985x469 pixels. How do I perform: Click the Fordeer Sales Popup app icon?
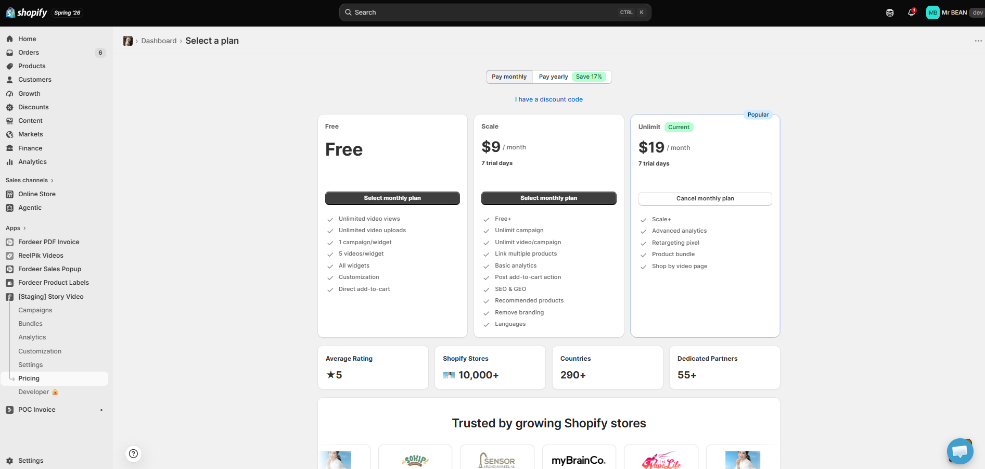pyautogui.click(x=9, y=269)
